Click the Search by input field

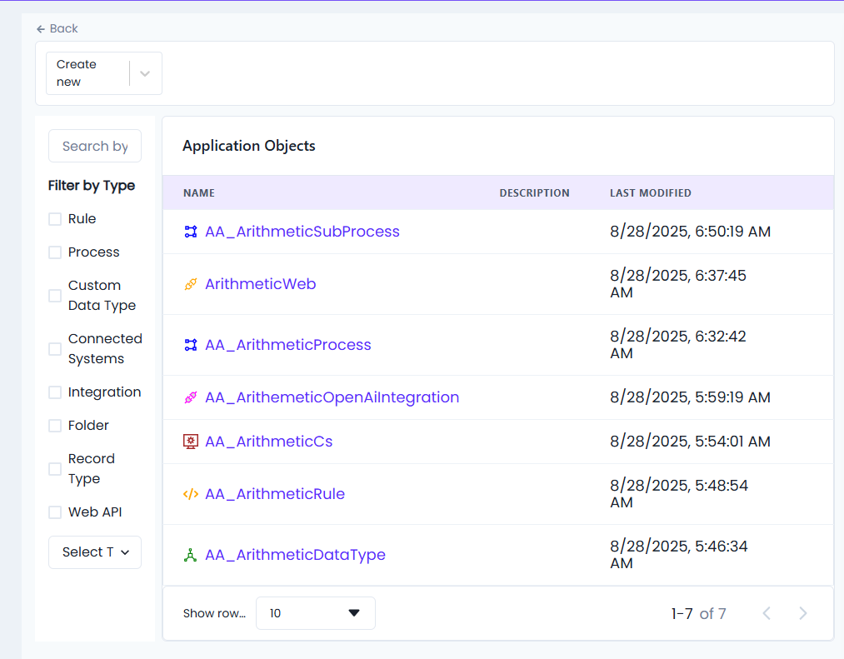(x=95, y=146)
